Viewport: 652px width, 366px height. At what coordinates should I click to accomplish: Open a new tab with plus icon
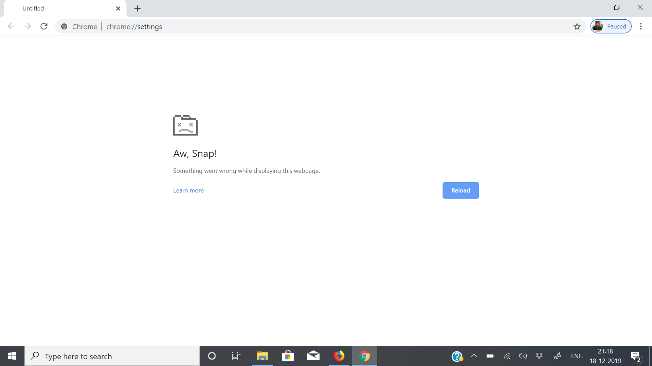137,8
